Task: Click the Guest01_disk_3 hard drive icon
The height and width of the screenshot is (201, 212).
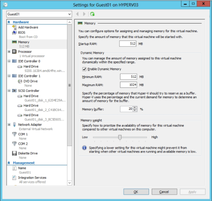Action: (x=20, y=115)
